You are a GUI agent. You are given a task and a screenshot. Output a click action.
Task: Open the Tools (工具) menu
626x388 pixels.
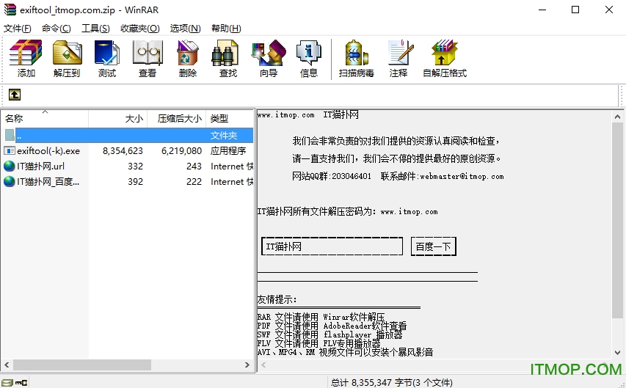(x=95, y=29)
